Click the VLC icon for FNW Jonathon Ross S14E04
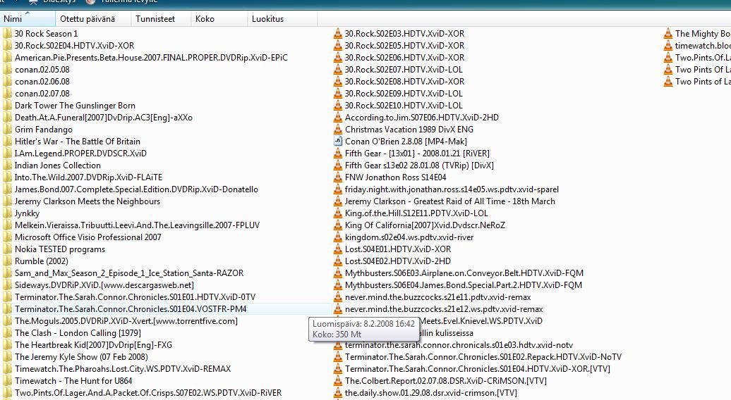This screenshot has height=400, width=731. 338,177
